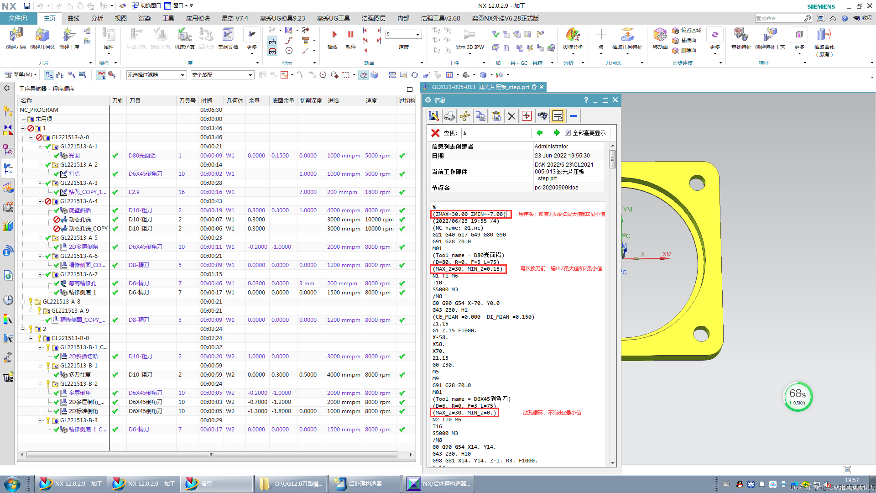Close the find bar with red X
This screenshot has width=876, height=493.
435,133
